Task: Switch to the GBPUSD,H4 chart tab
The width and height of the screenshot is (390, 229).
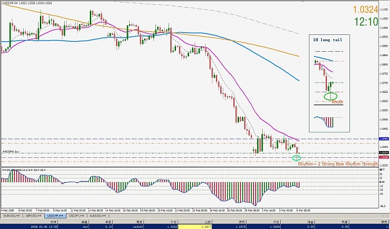Action: (x=34, y=216)
